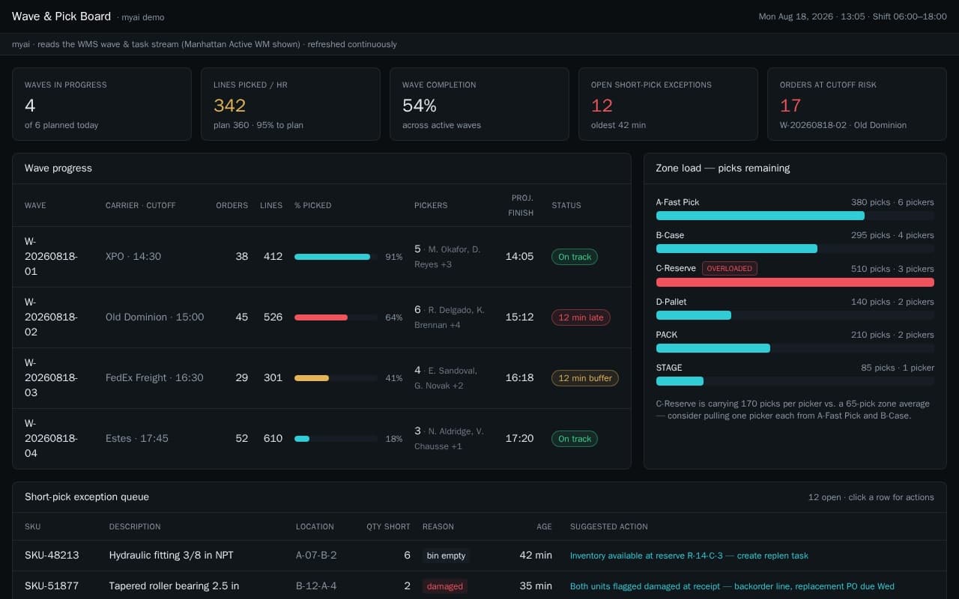Click the 91% picked progress bar
This screenshot has width=959, height=599.
click(336, 257)
